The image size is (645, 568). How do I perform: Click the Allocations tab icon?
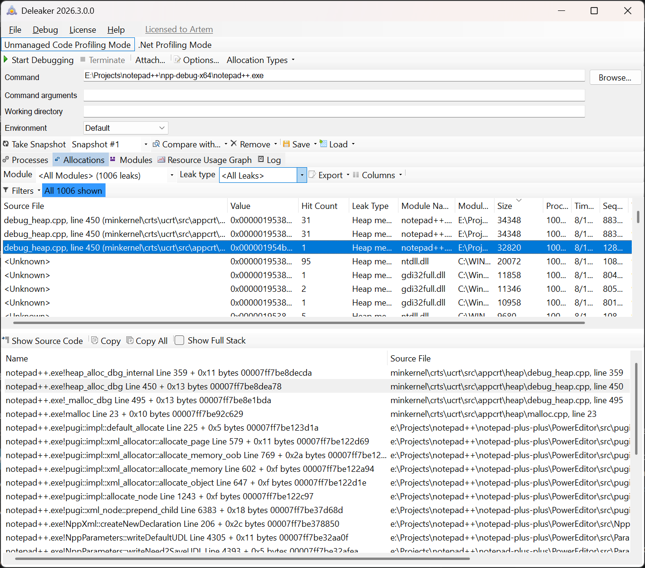click(57, 160)
